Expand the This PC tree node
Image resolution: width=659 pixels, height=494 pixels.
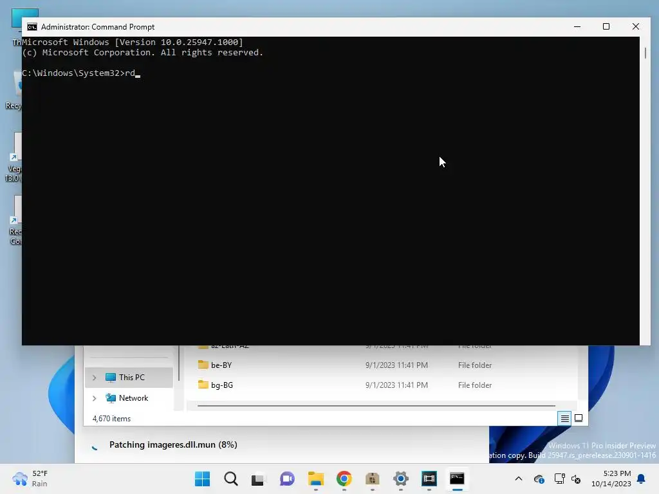pos(95,378)
